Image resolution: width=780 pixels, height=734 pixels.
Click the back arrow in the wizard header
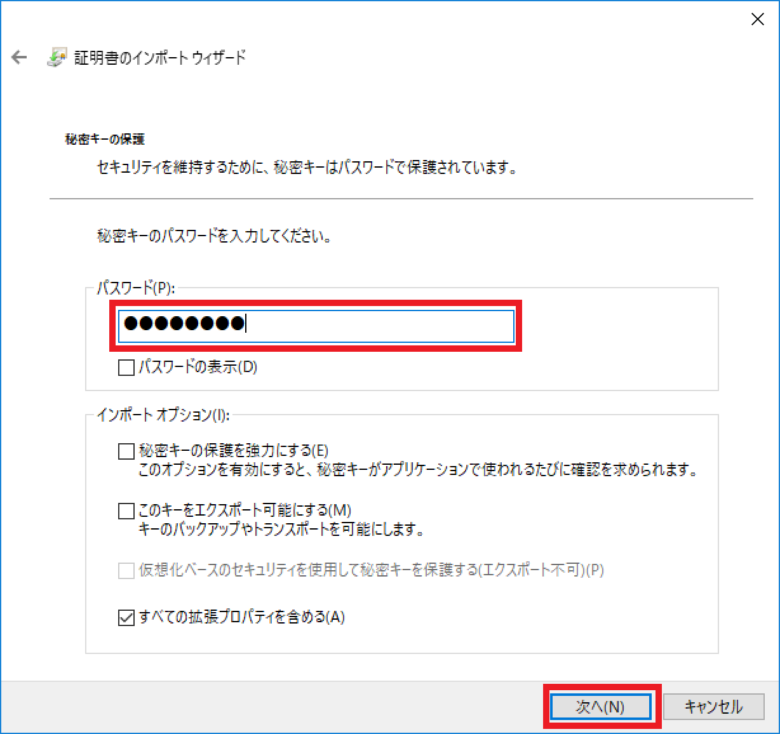click(x=20, y=58)
